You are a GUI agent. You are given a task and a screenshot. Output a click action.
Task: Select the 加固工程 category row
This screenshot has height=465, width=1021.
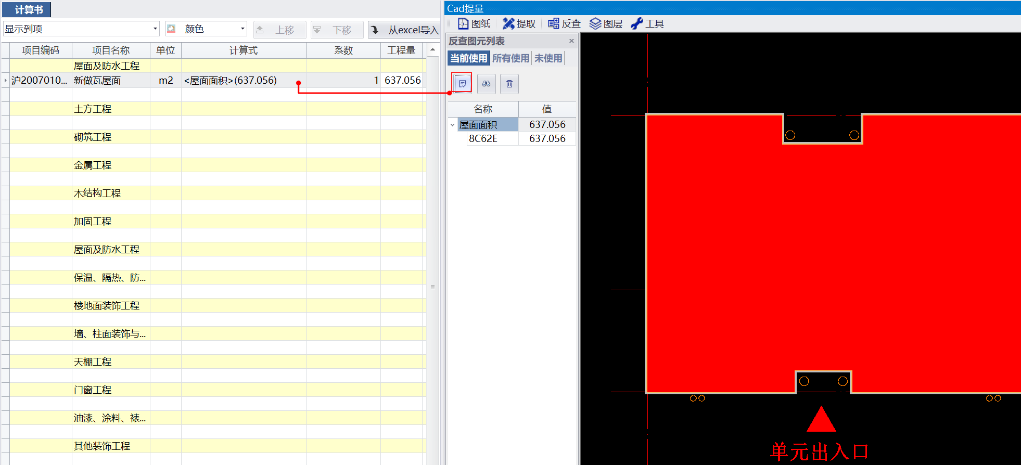[214, 221]
